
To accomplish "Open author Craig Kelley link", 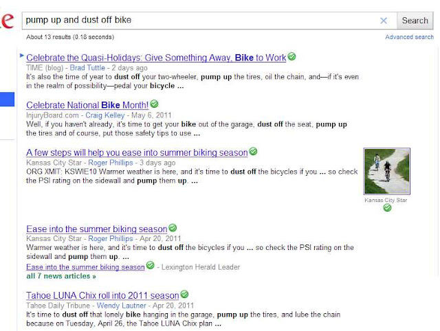I will (105, 115).
